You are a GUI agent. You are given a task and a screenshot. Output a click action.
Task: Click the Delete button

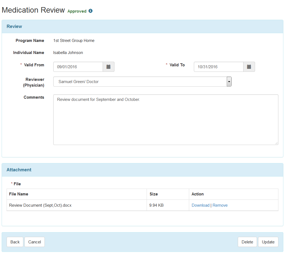click(x=247, y=242)
